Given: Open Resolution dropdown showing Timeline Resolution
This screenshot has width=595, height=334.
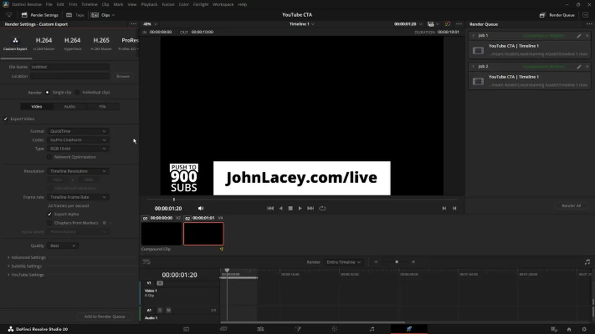Looking at the screenshot, I should coord(78,171).
